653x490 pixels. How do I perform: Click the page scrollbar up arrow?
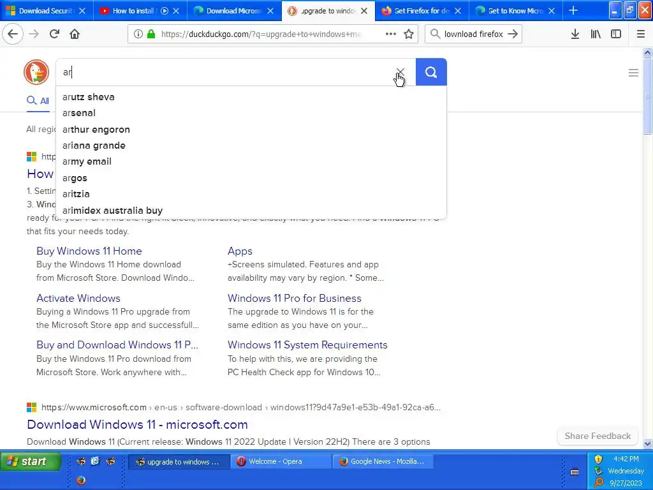click(x=648, y=52)
